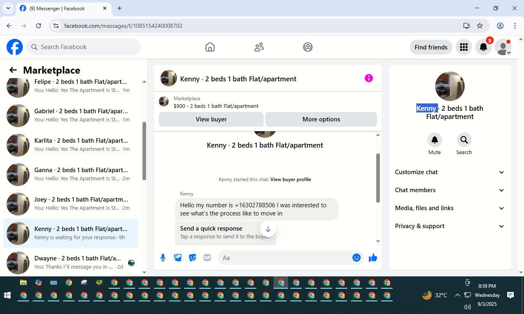Viewport: 524px width, 314px height.
Task: Open the account profile avatar menu
Action: click(503, 47)
